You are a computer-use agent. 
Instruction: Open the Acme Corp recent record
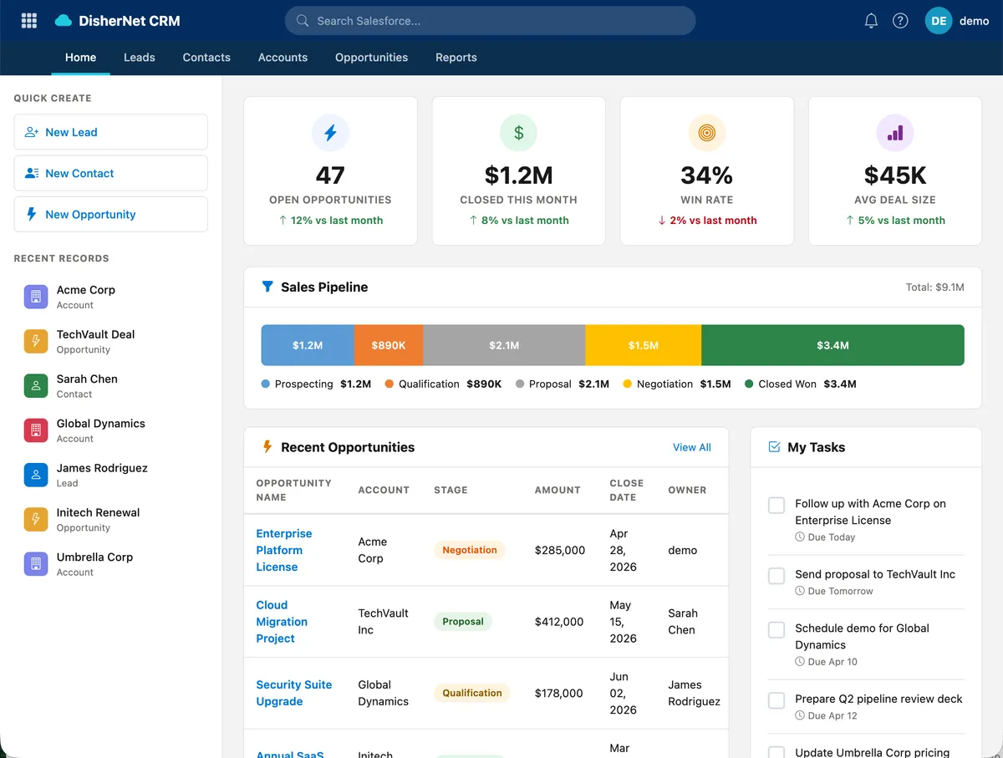tap(111, 297)
